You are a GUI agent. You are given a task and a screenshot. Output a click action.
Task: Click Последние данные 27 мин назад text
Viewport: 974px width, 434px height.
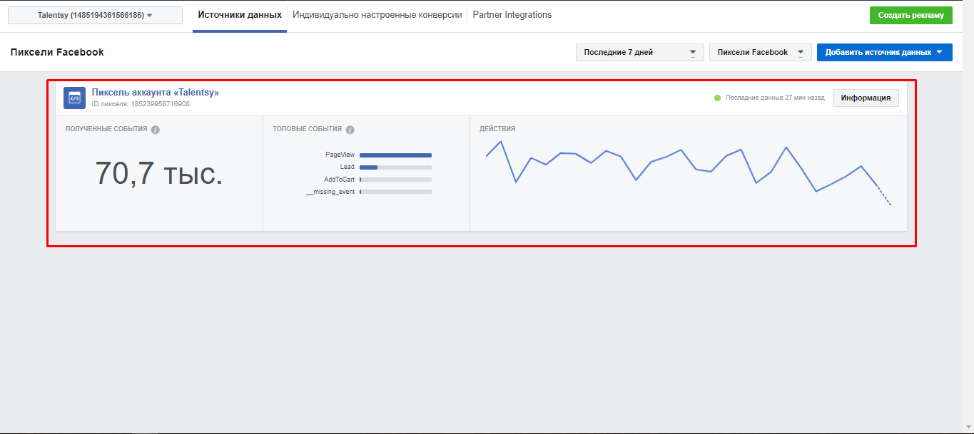tap(775, 98)
